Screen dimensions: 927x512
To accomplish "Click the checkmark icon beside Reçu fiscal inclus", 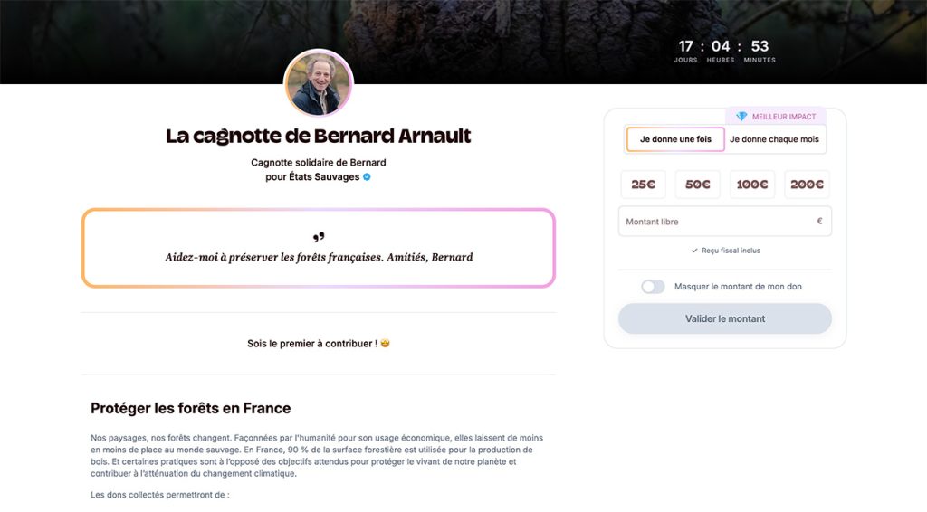I will (x=693, y=251).
